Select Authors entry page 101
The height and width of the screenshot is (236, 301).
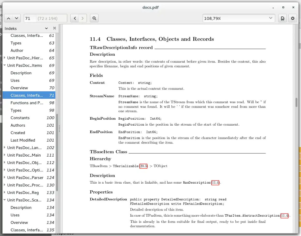tap(29, 125)
